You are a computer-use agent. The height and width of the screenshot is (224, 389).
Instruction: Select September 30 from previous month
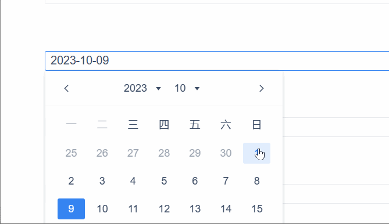click(226, 153)
